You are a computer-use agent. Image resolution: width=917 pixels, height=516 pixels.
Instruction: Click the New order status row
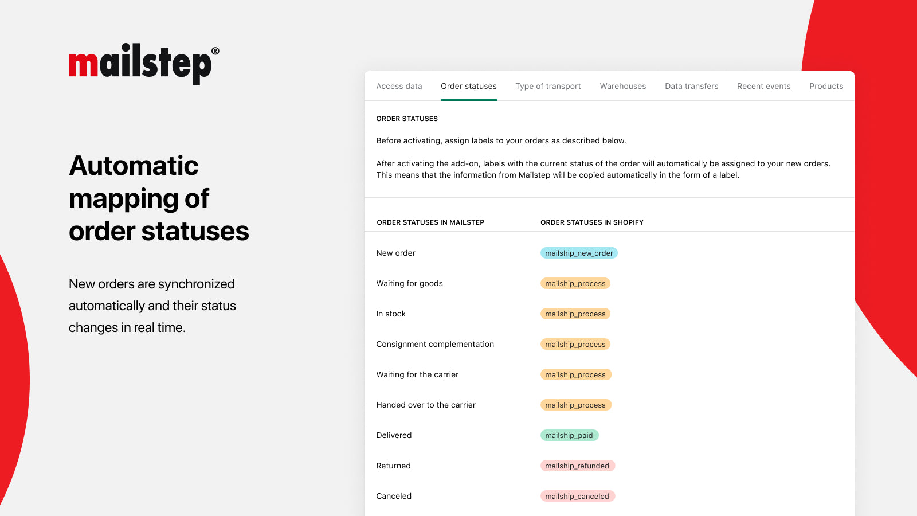coord(395,252)
